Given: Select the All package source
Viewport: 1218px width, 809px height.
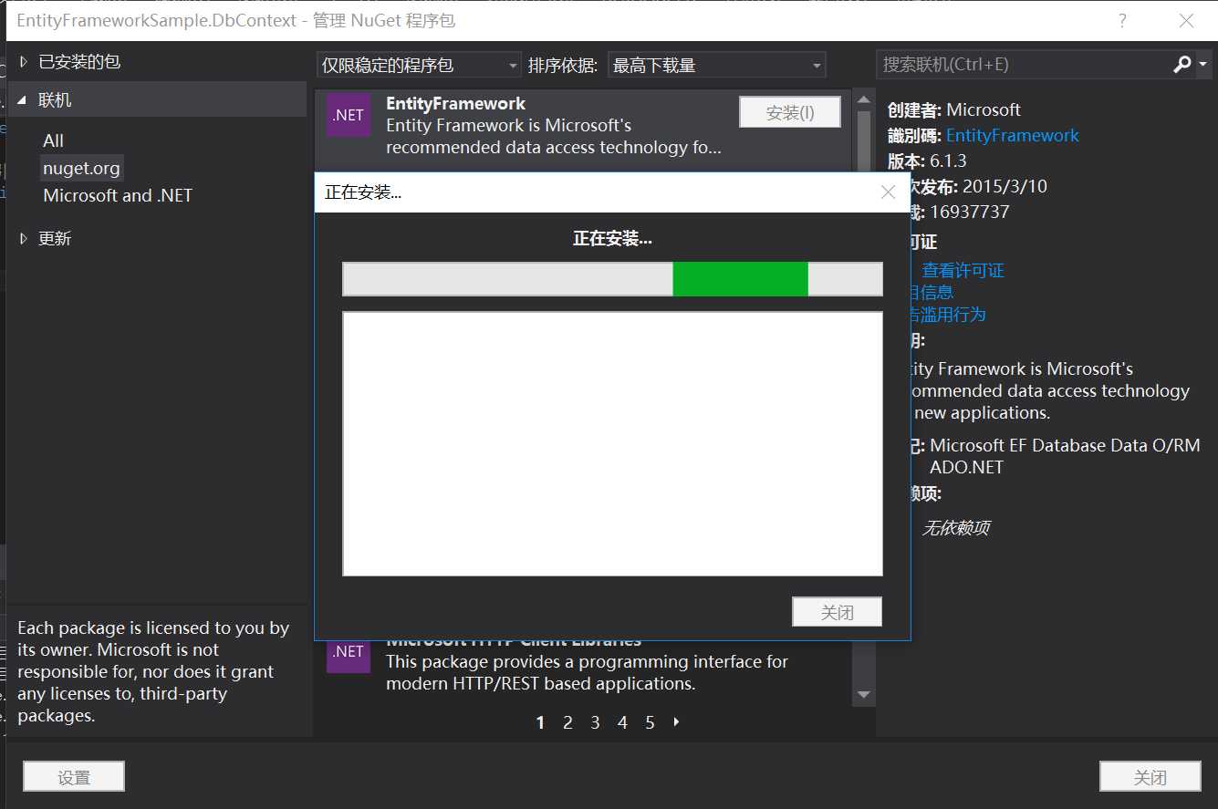Looking at the screenshot, I should pyautogui.click(x=53, y=140).
